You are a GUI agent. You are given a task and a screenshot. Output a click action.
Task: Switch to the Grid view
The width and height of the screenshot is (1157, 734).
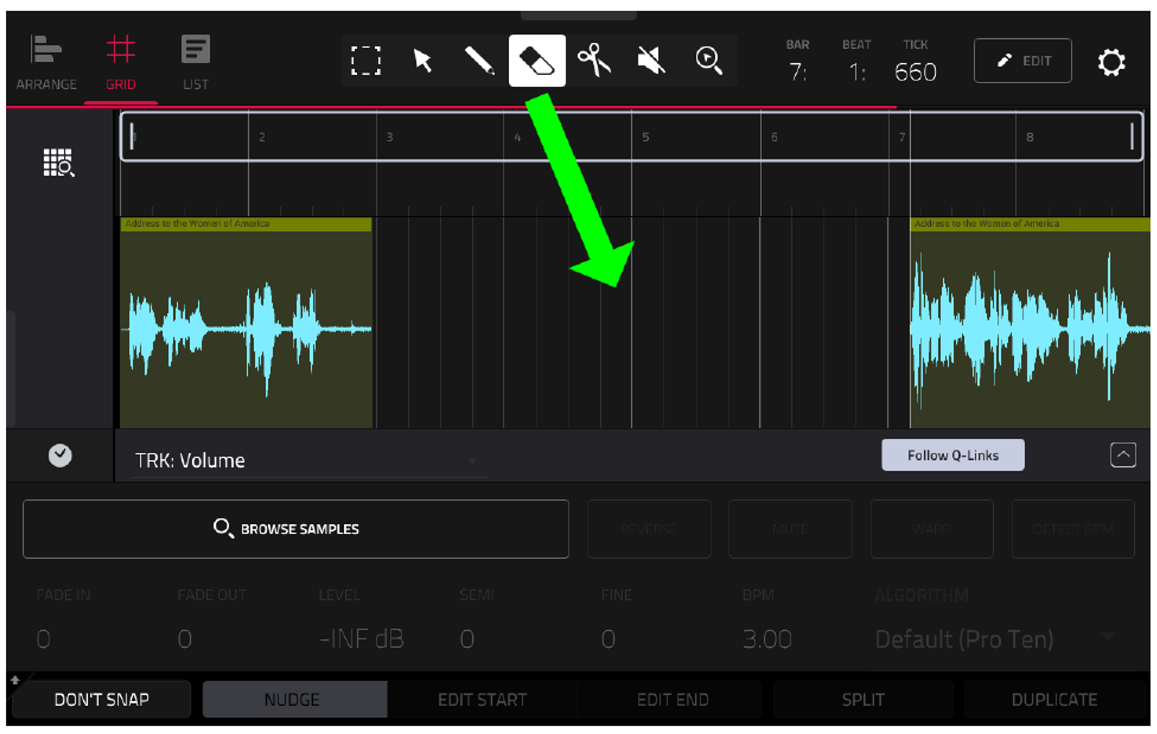coord(121,63)
